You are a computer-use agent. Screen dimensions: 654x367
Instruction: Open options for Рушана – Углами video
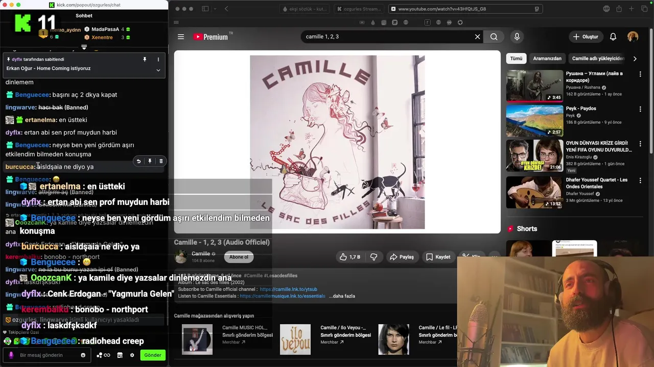[x=640, y=74]
